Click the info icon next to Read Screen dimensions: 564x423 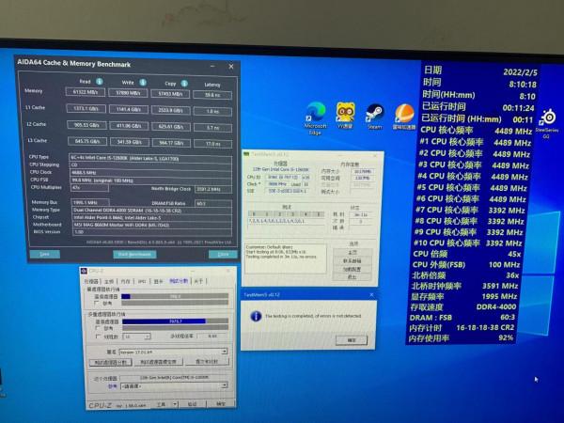[x=100, y=81]
